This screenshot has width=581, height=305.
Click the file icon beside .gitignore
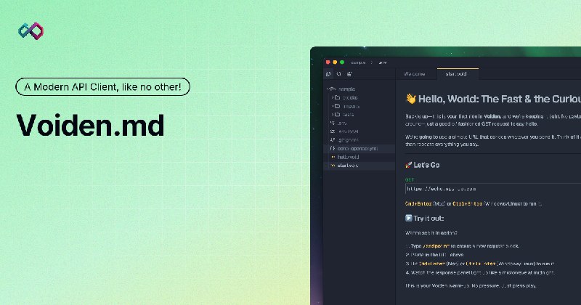[x=333, y=140]
